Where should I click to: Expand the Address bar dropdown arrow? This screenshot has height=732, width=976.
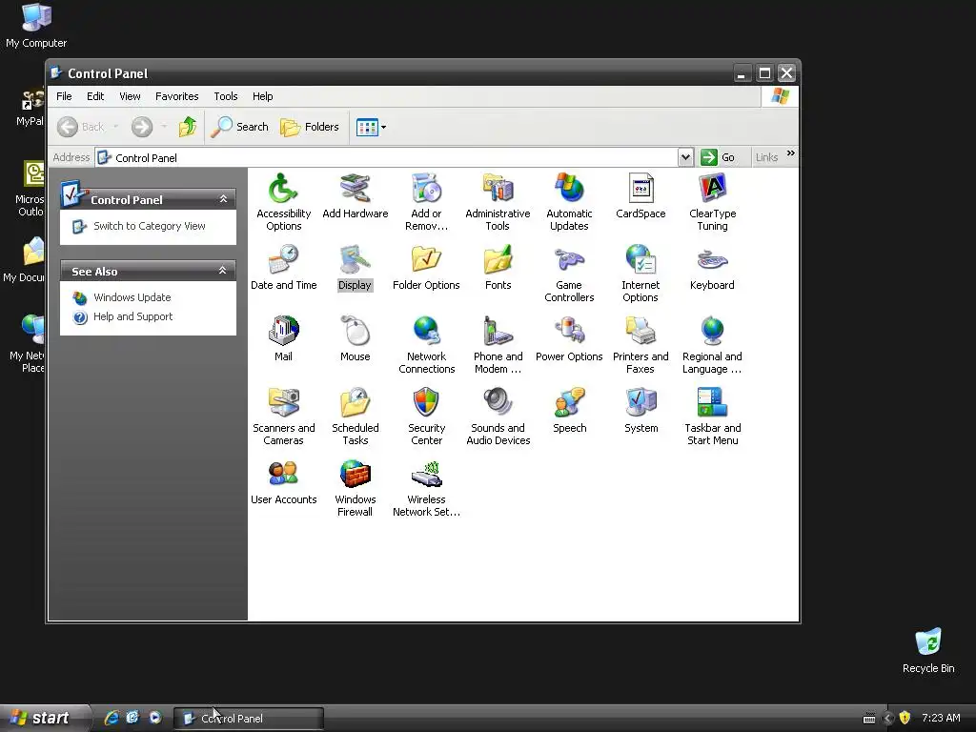[685, 157]
